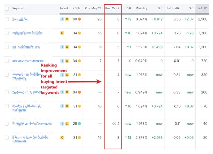Viewport: 213px width, 154px height.
Task: Click the link icon next to position 4
Action: (114, 124)
